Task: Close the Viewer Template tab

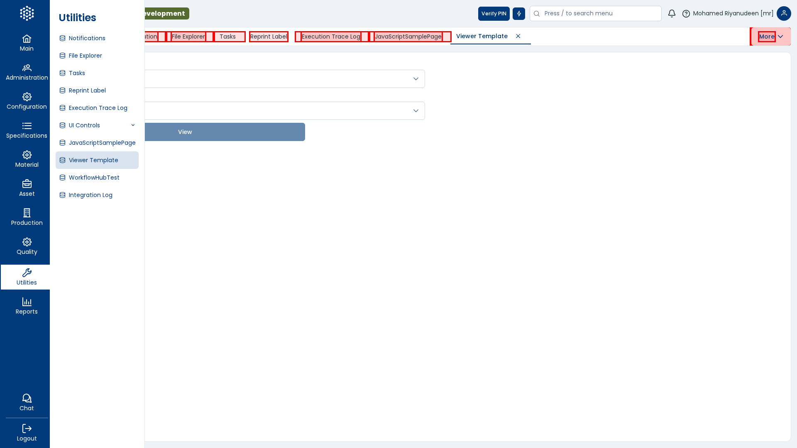Action: [x=518, y=36]
